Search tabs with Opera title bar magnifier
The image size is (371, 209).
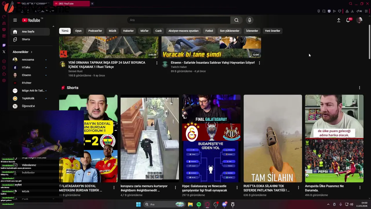[350, 4]
